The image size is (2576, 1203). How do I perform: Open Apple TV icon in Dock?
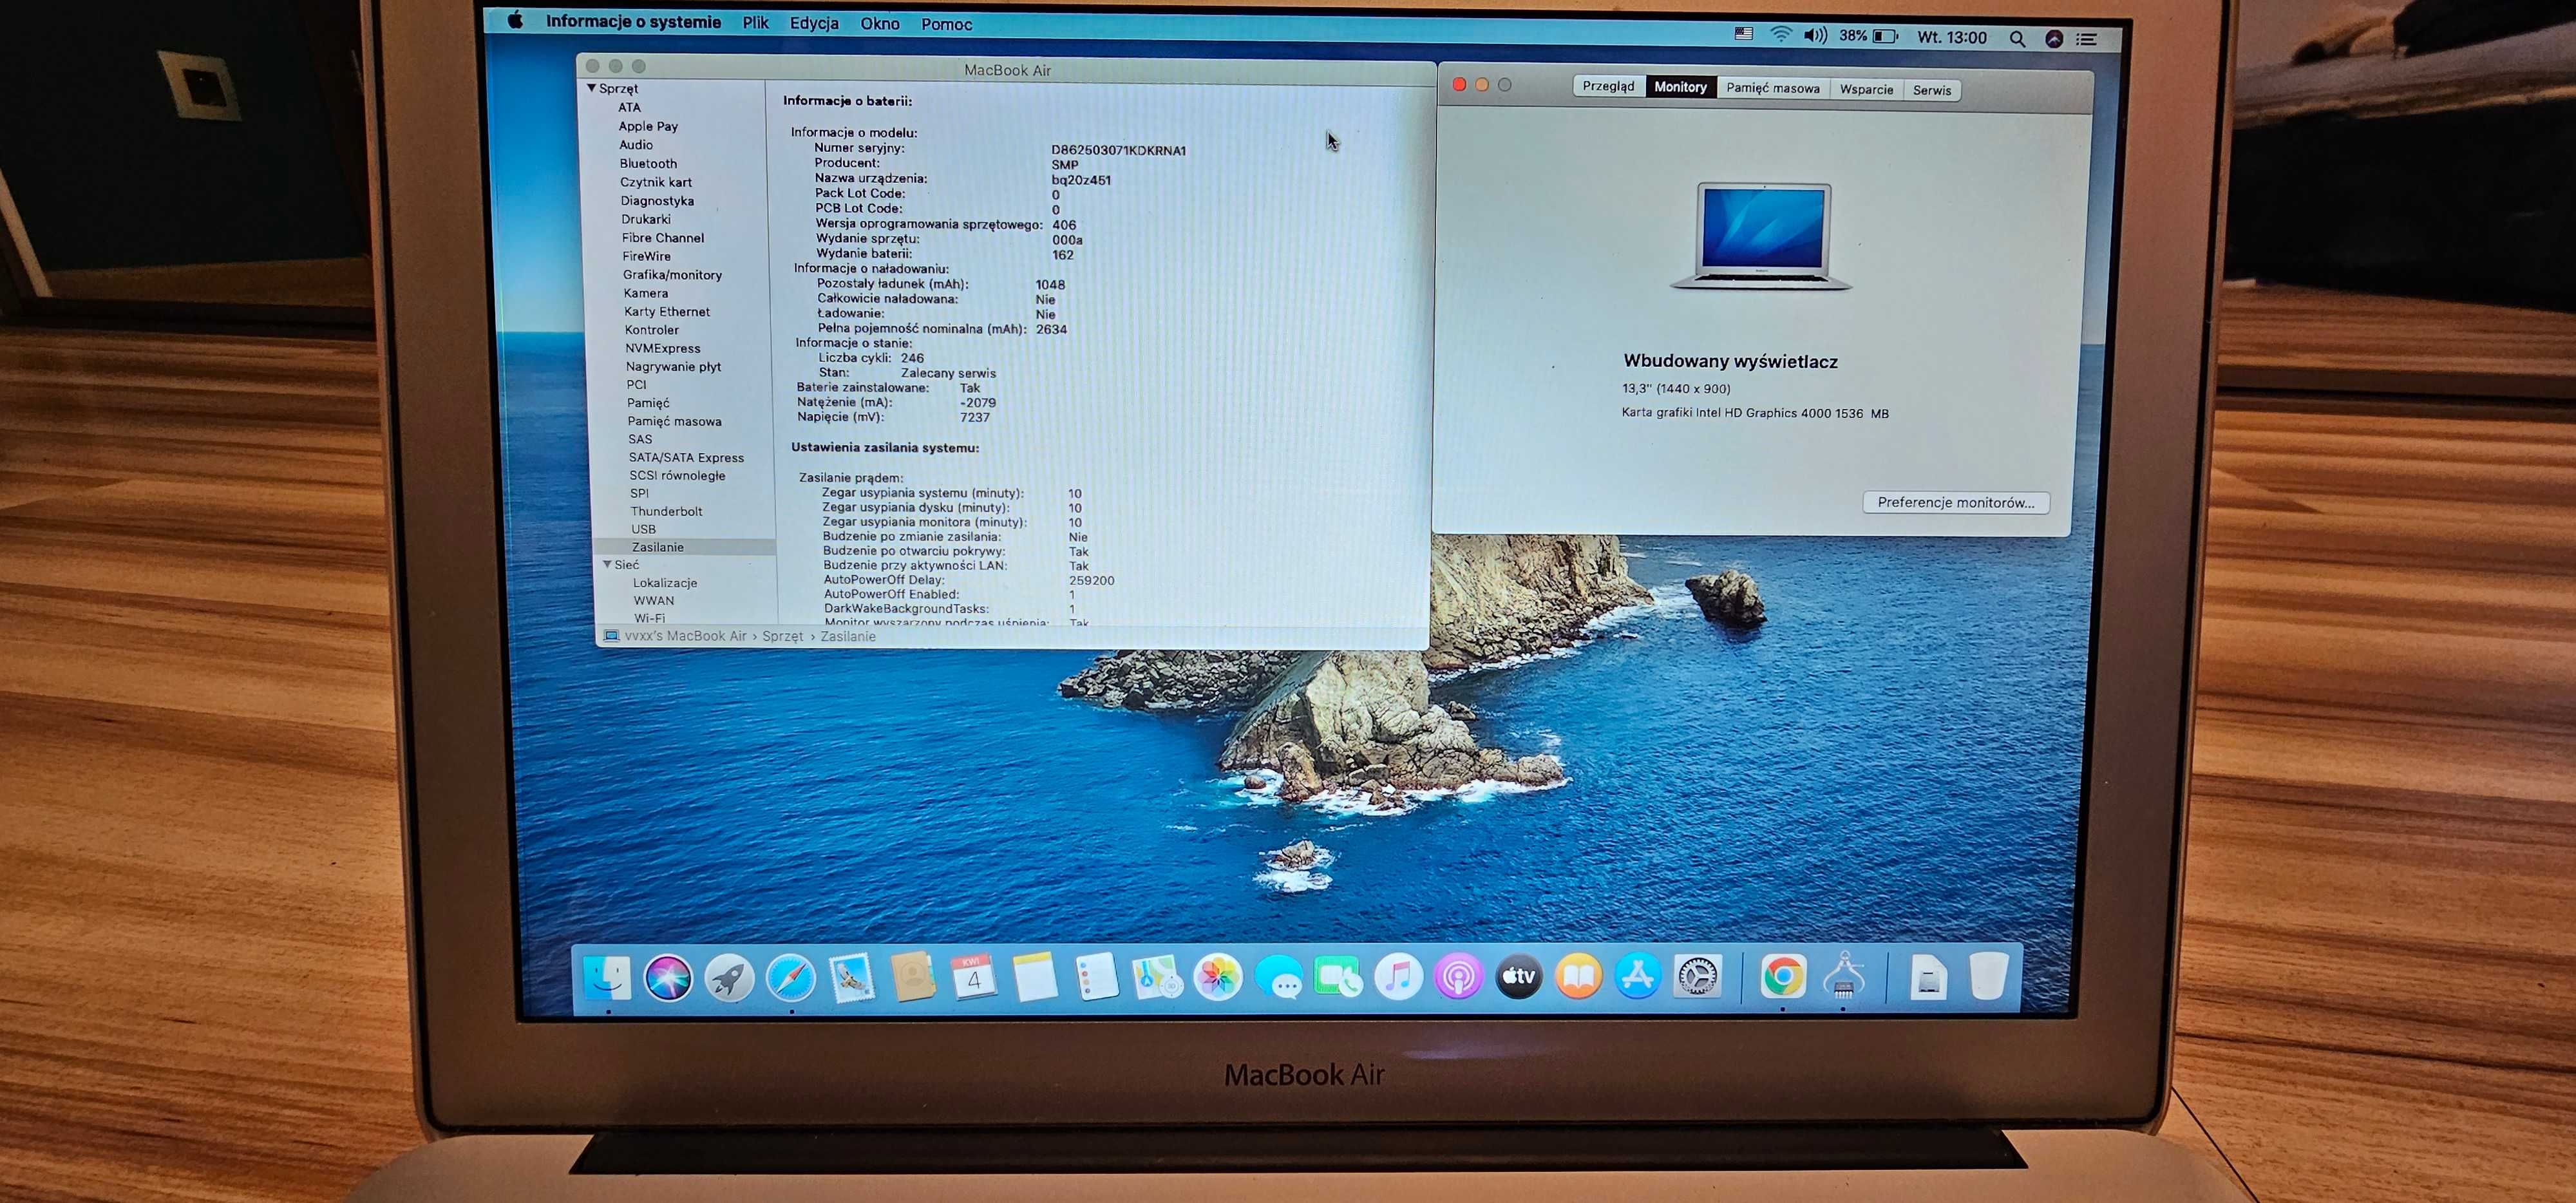tap(1518, 977)
